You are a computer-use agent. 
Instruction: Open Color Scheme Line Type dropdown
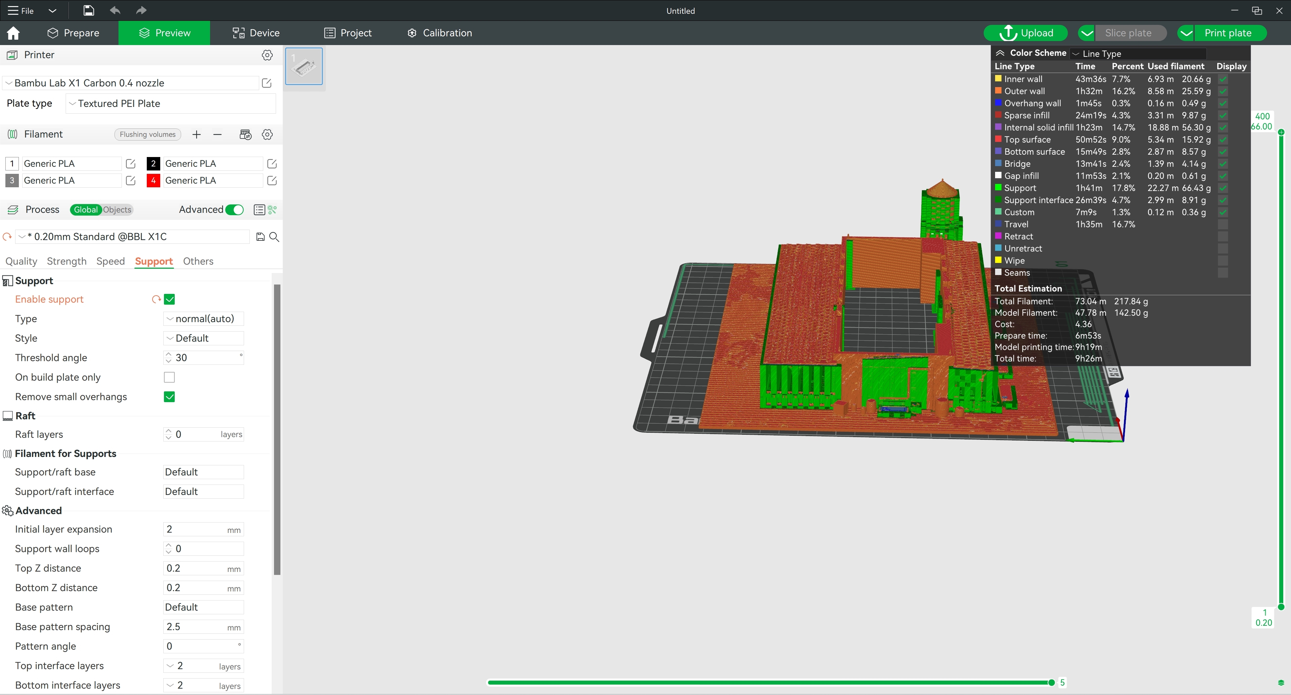[x=1137, y=53]
